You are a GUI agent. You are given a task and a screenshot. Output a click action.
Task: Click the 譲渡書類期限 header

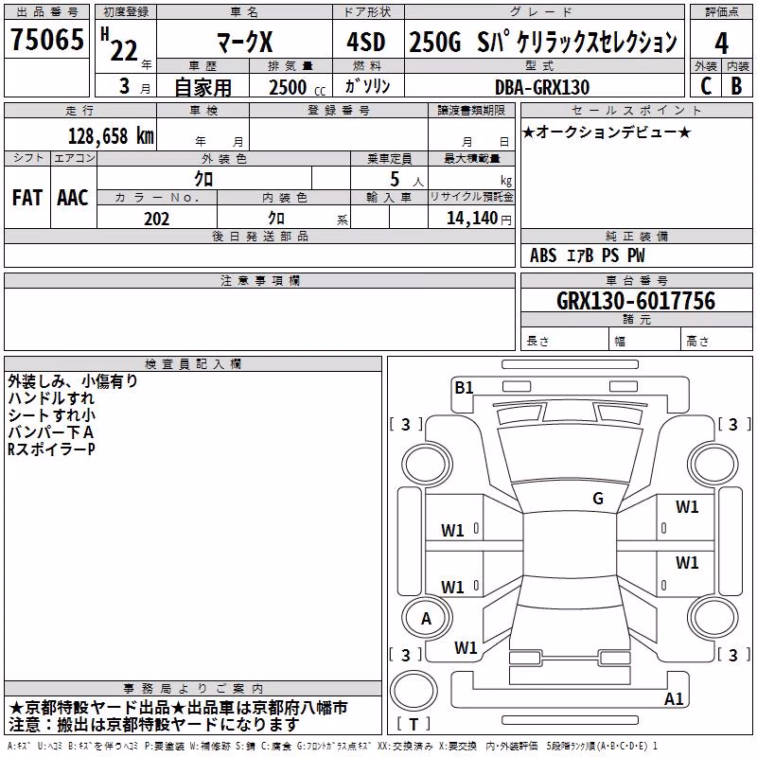[x=471, y=111]
